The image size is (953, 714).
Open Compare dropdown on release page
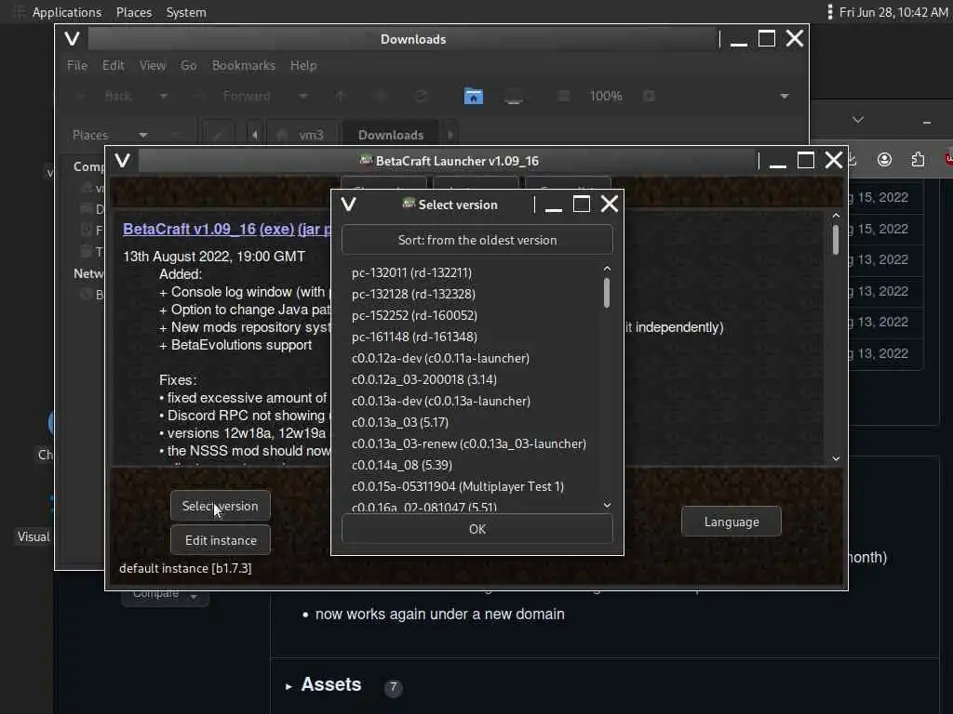click(165, 595)
